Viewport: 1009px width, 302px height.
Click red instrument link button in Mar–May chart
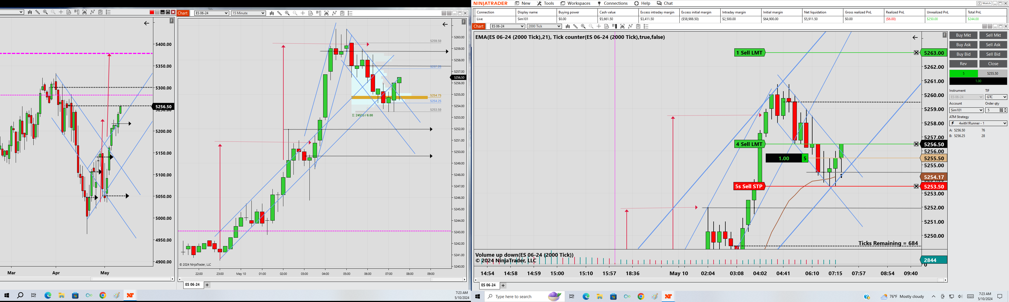[x=152, y=12]
